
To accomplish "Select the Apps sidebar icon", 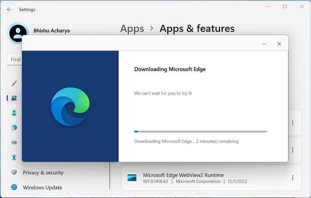I will point(14,98).
